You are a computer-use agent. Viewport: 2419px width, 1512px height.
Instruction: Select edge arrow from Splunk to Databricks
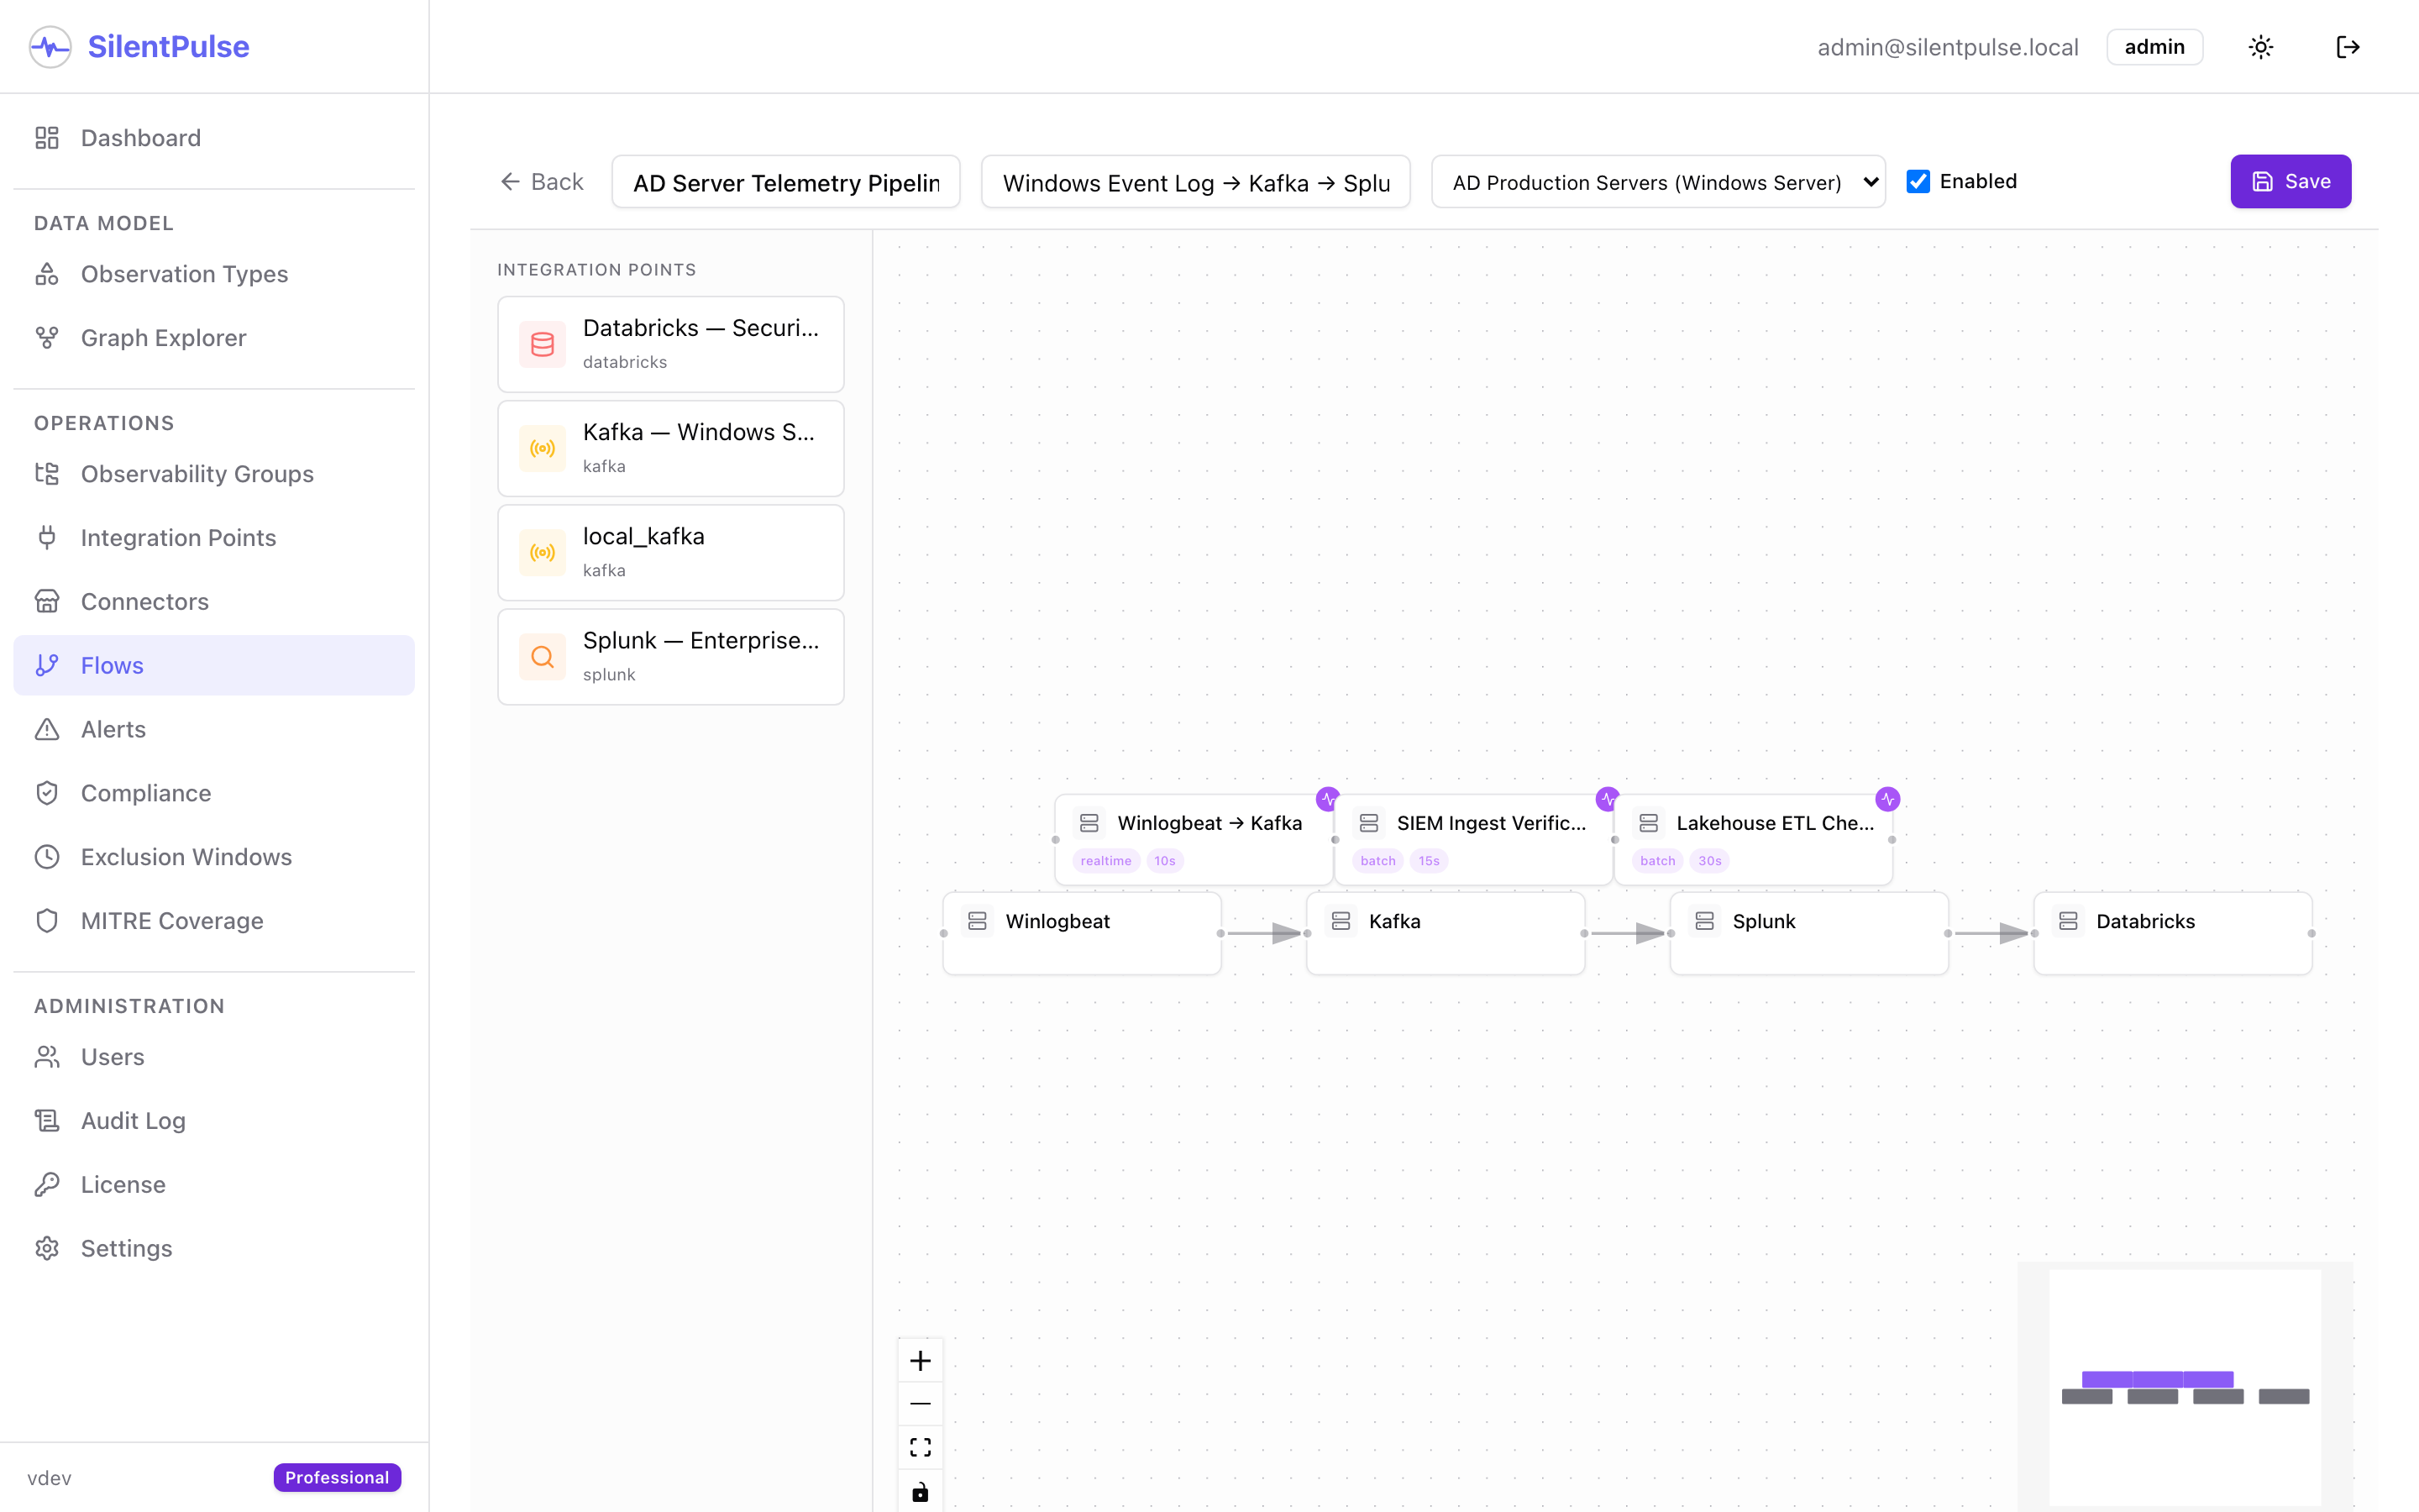pos(1991,933)
